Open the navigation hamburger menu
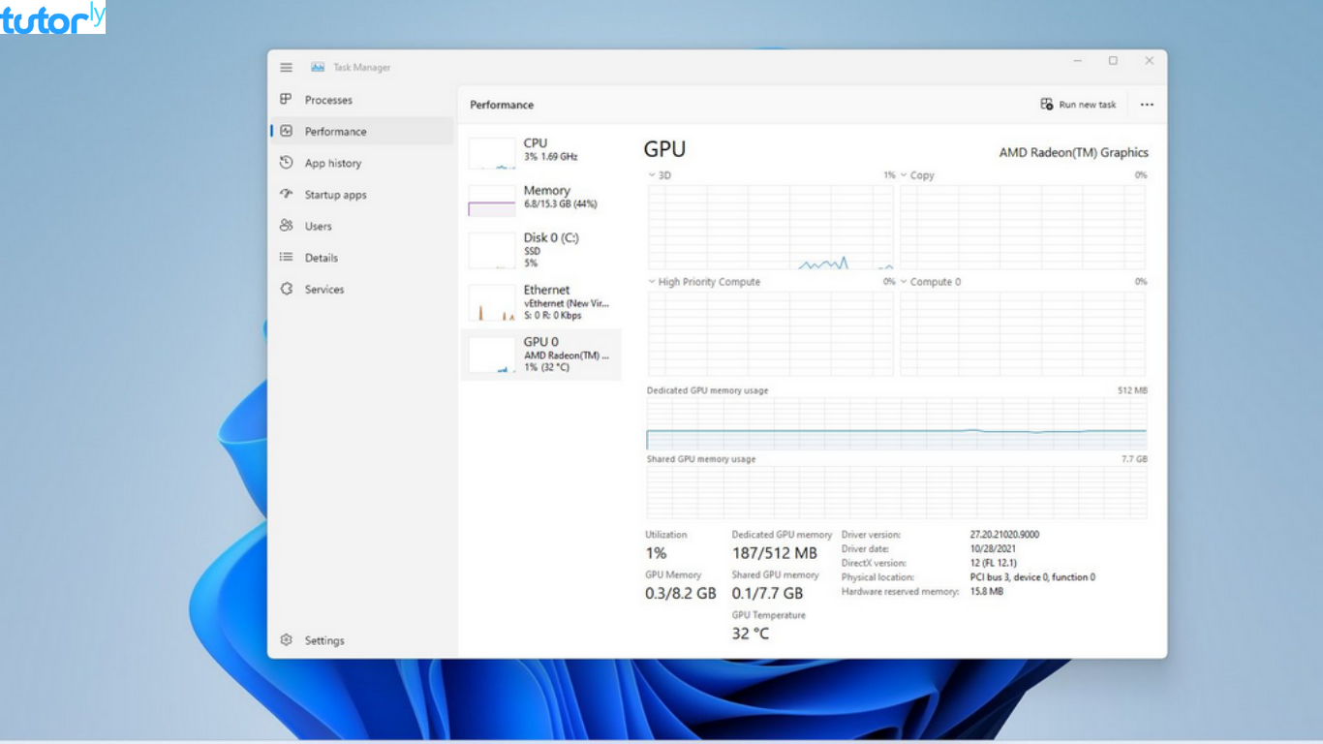This screenshot has height=744, width=1323. [x=286, y=67]
